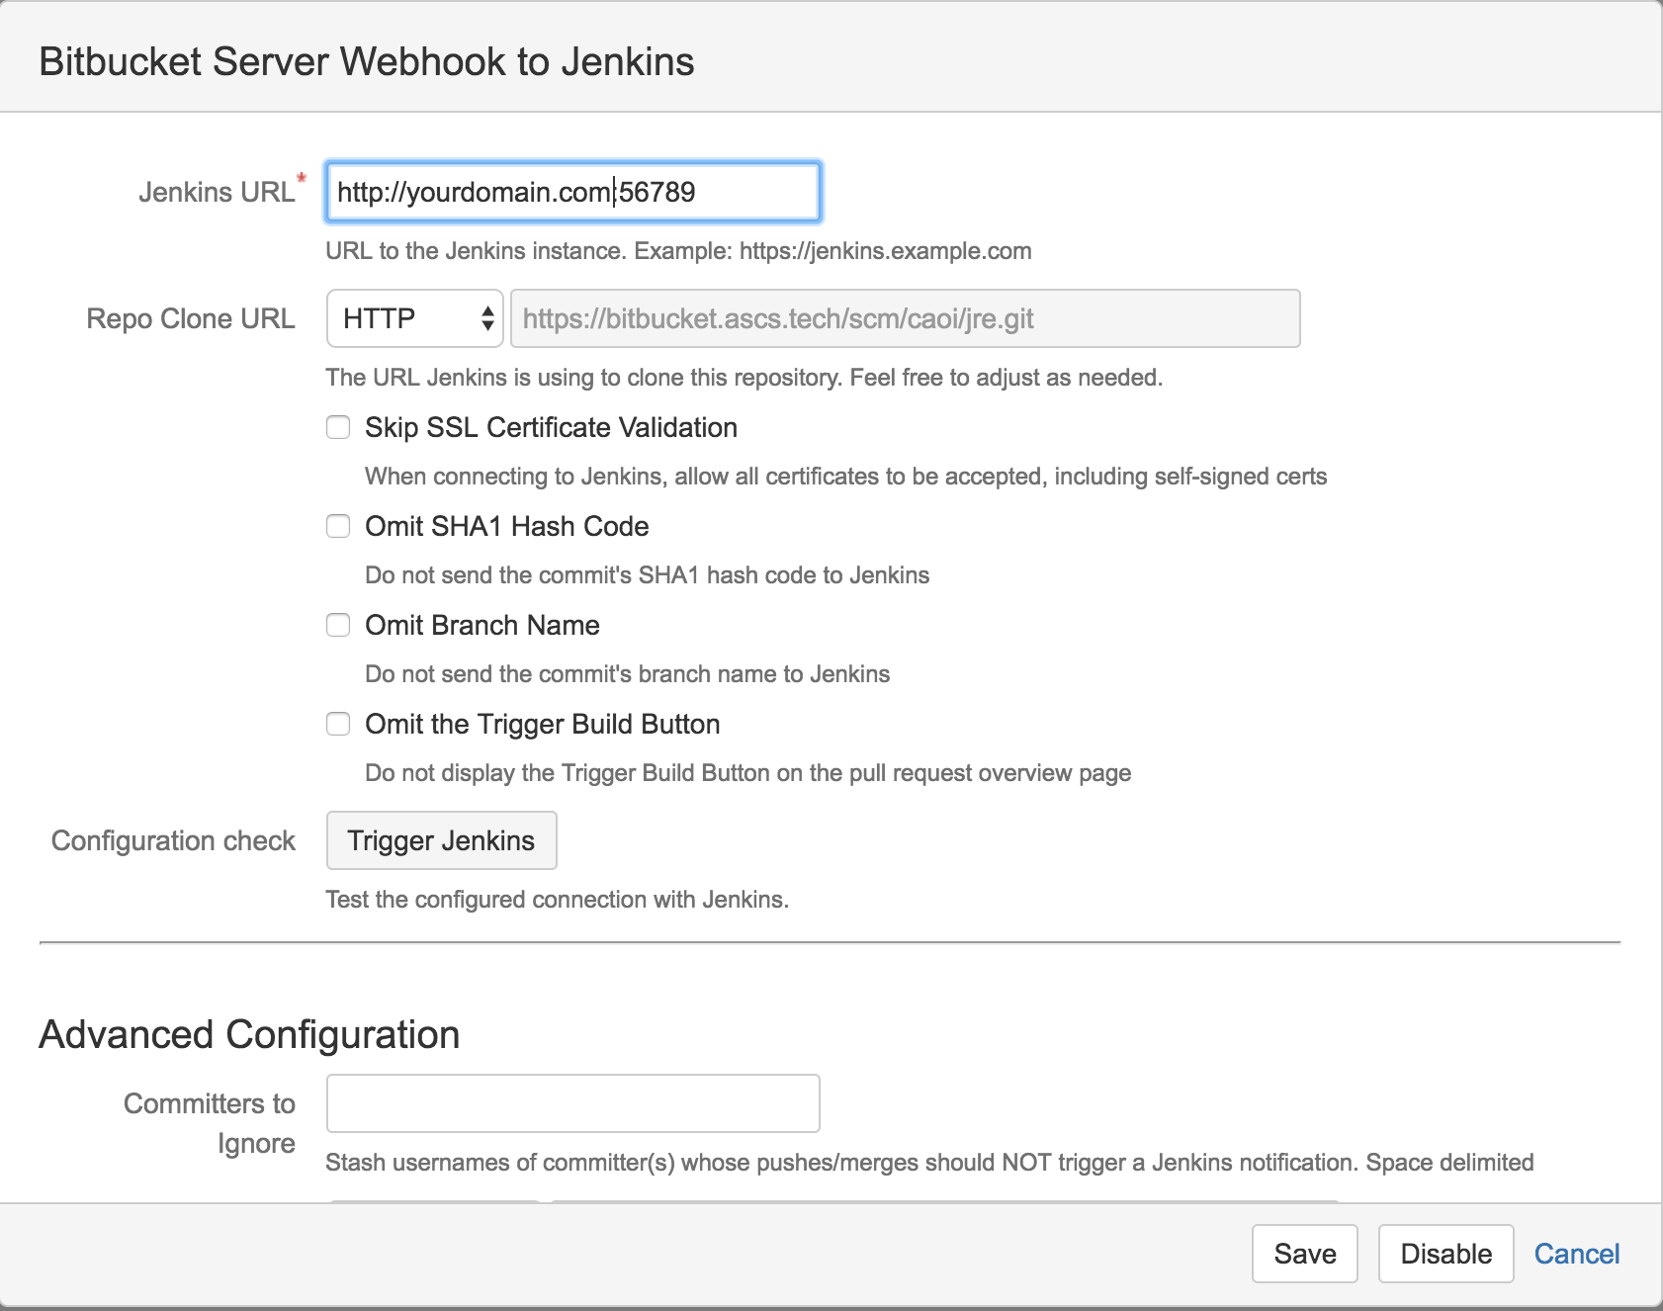Focus the Repo Clone URL text field
This screenshot has width=1663, height=1311.
pyautogui.click(x=903, y=317)
